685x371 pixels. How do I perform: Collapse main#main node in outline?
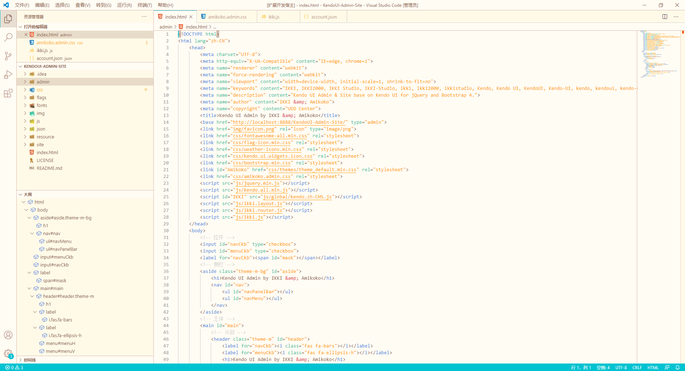coord(29,289)
